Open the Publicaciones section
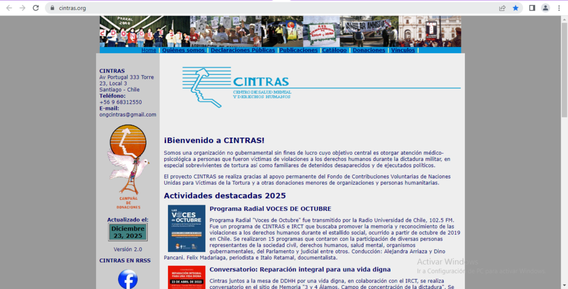Screen dimensions: 568x289 coord(298,50)
